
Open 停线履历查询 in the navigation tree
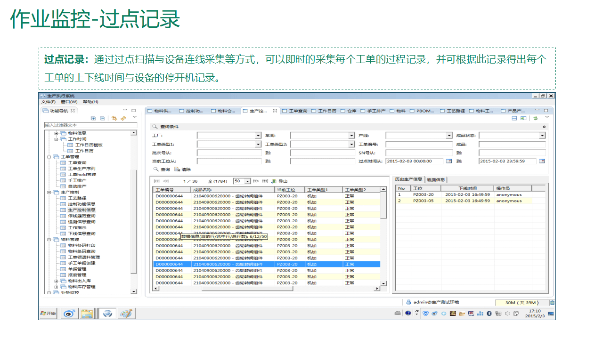pos(81,216)
